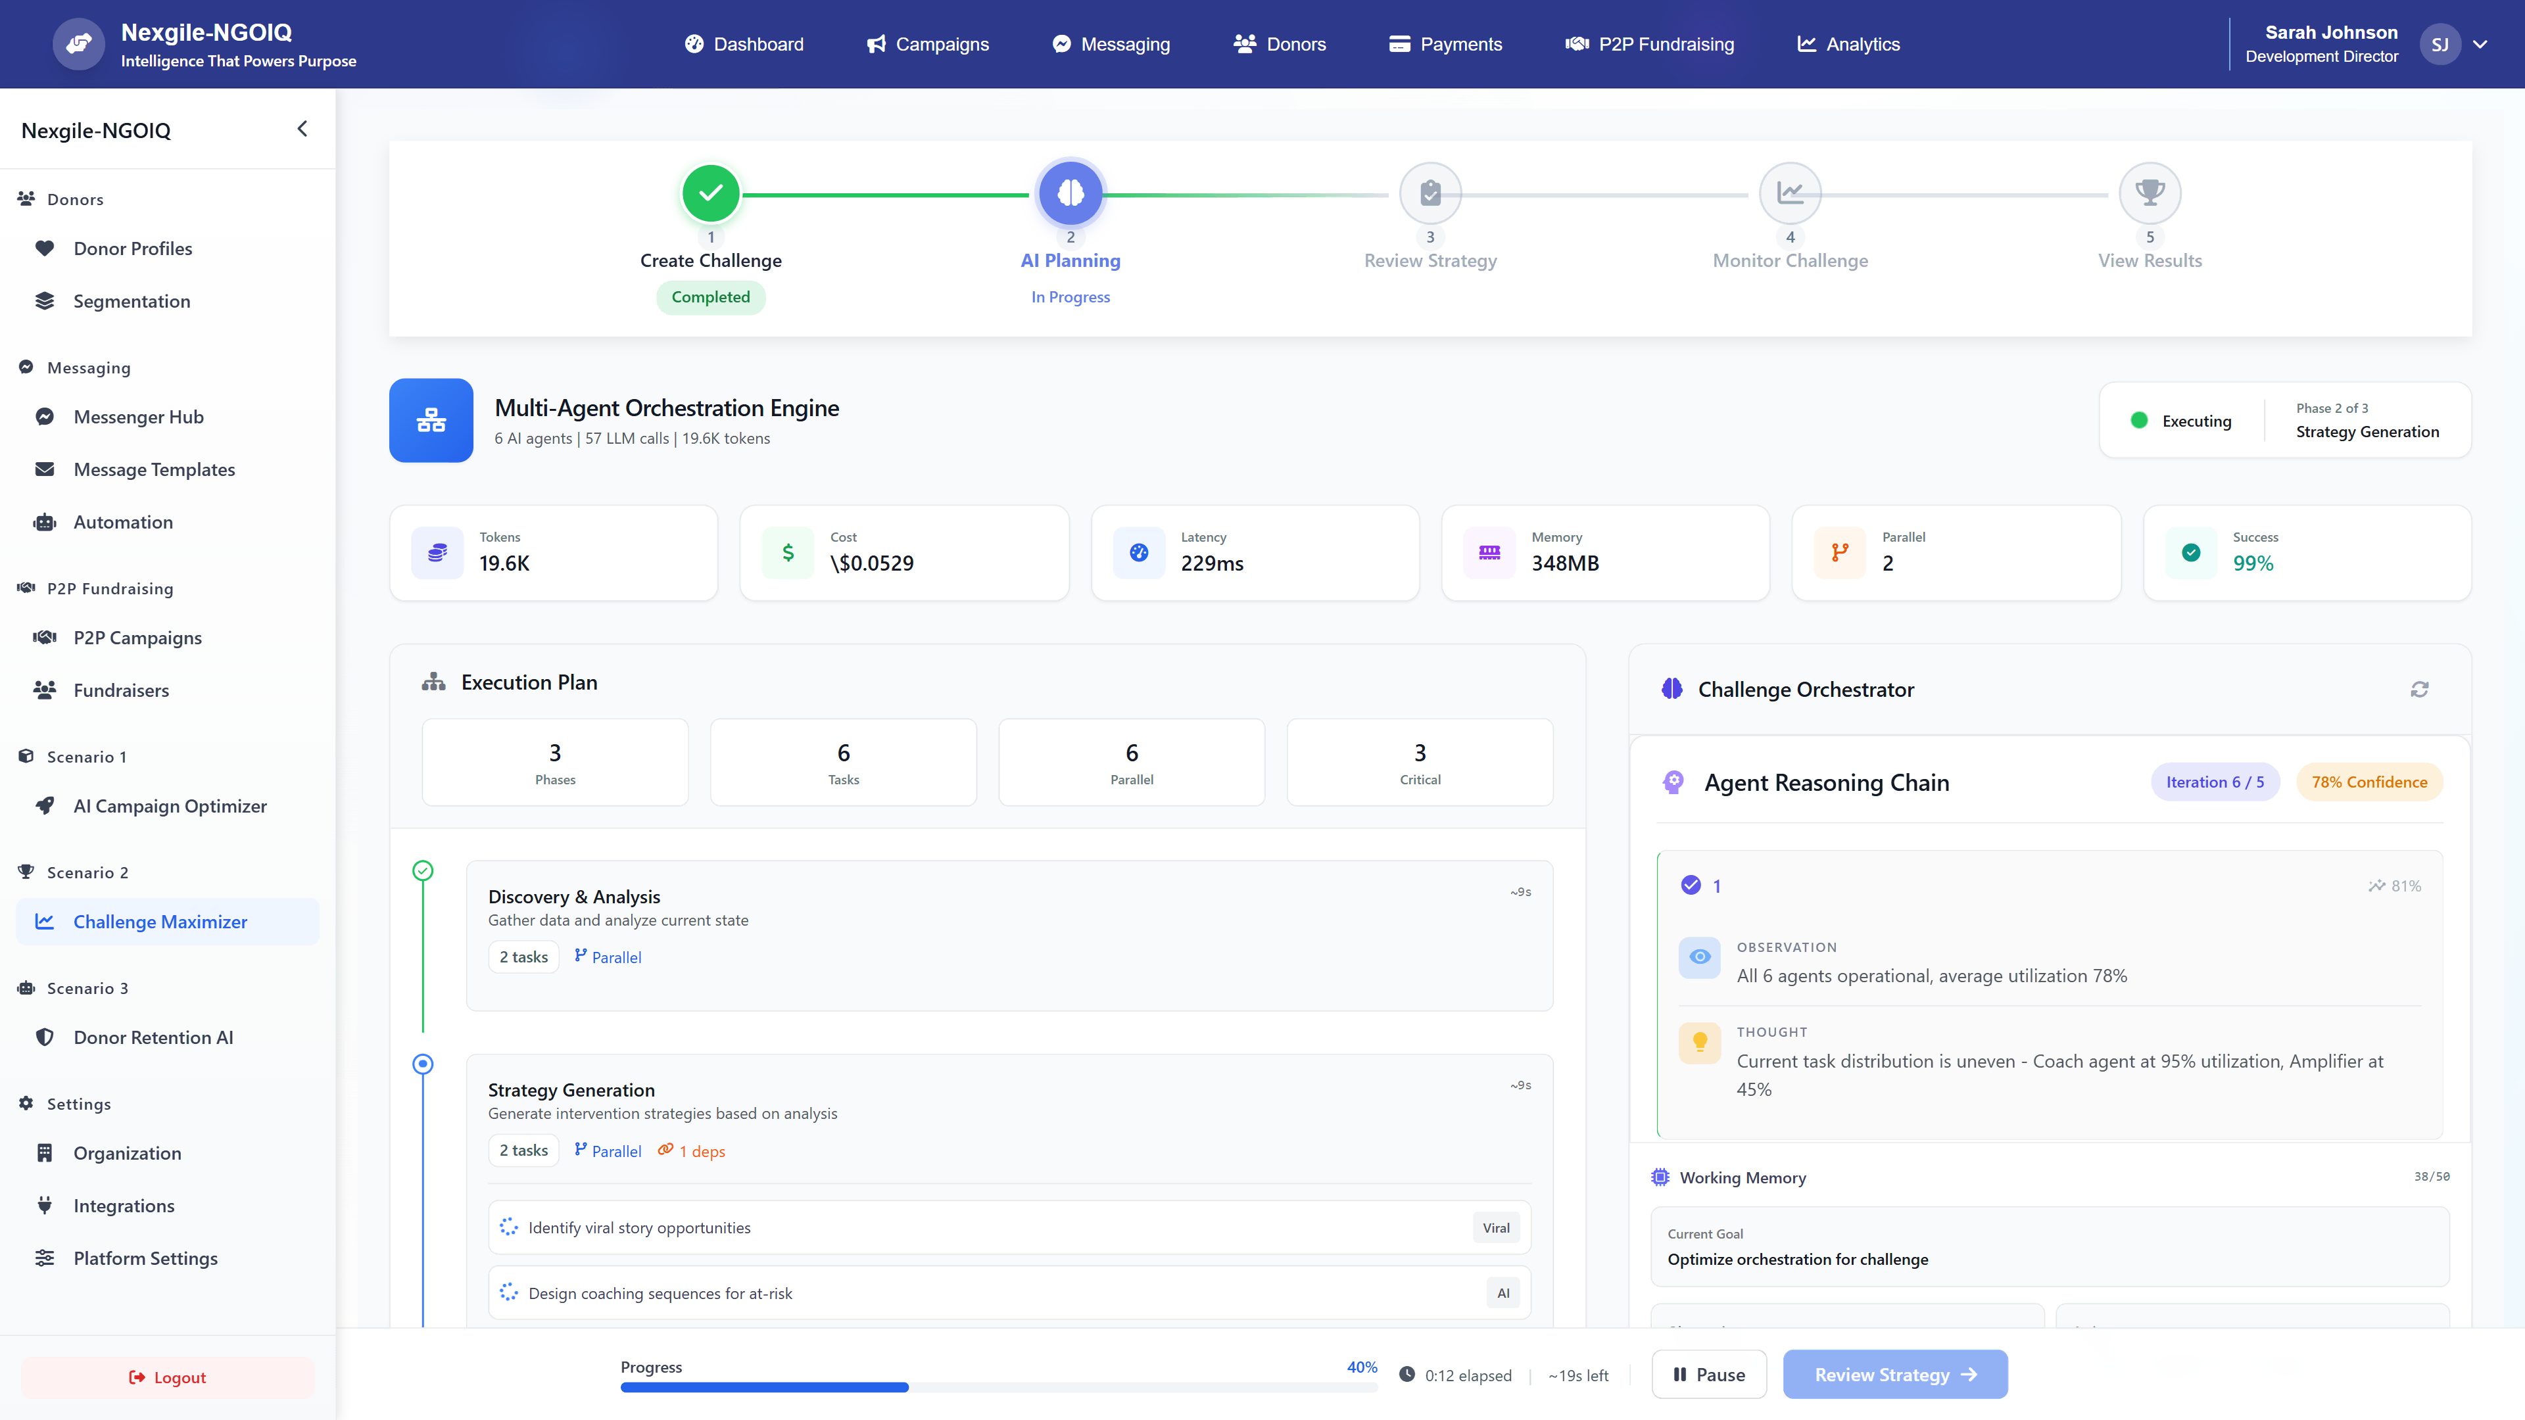The image size is (2525, 1420).
Task: Click the Review Strategy button
Action: tap(1894, 1374)
